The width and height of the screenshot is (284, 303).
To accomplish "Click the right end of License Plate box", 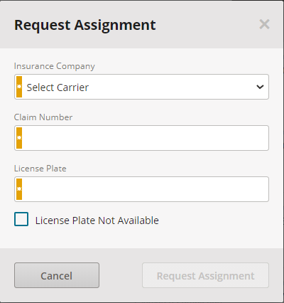I will pyautogui.click(x=261, y=189).
